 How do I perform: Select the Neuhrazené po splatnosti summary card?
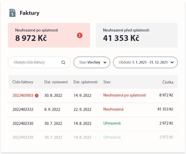(49, 35)
